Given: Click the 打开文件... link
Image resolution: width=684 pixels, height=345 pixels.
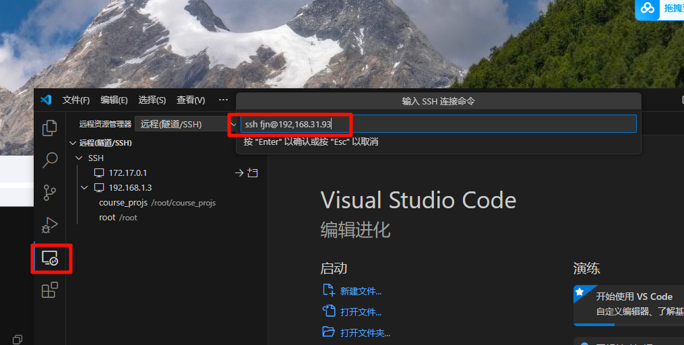Looking at the screenshot, I should click(361, 312).
